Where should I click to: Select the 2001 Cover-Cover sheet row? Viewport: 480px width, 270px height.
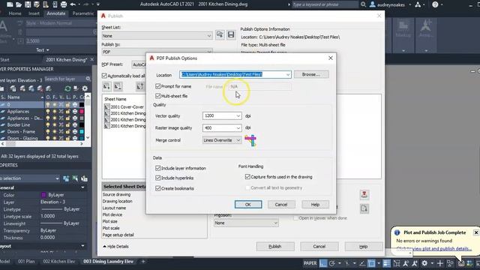pyautogui.click(x=124, y=106)
